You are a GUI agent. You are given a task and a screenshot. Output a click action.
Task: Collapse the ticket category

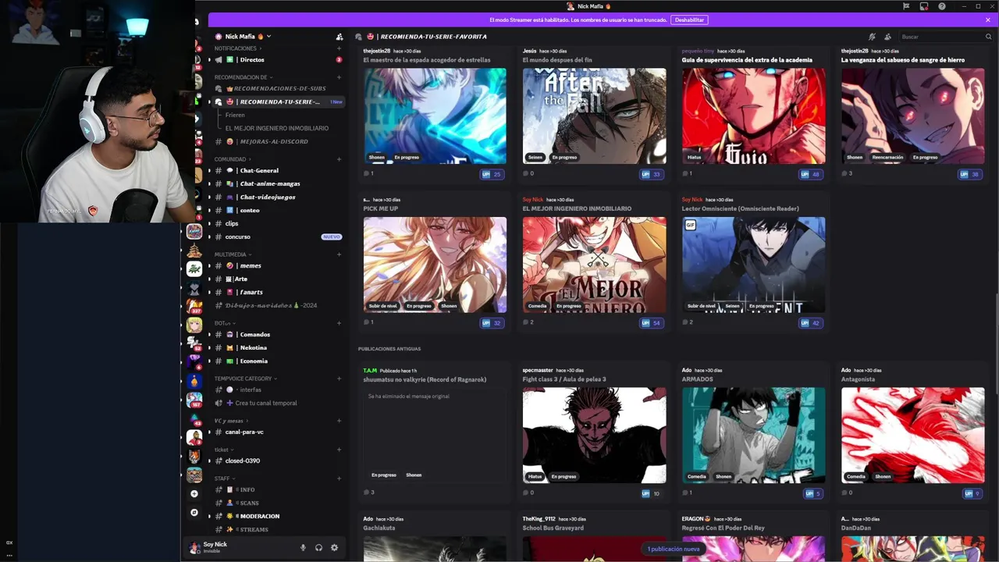coord(223,450)
